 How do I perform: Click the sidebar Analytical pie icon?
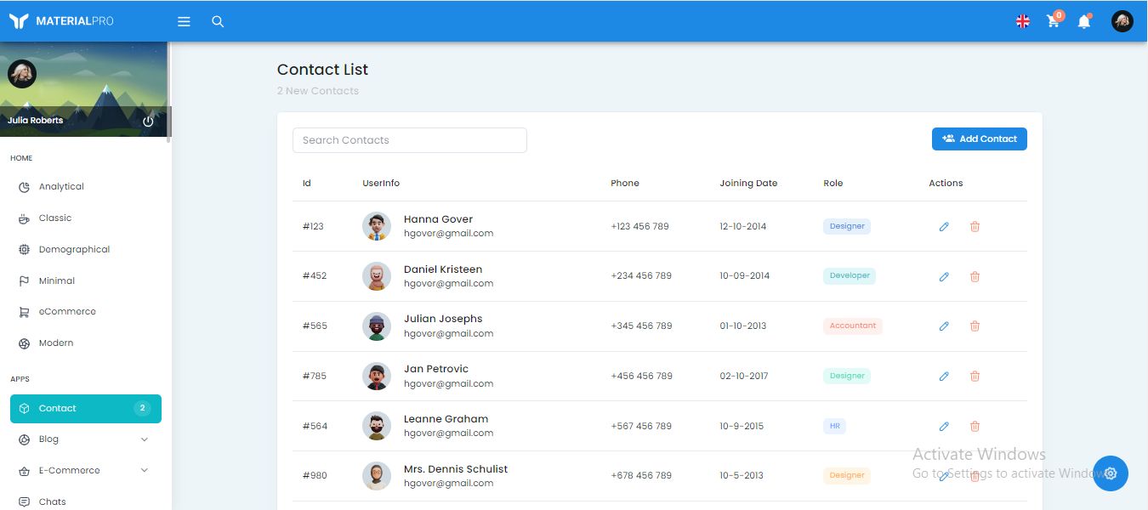(x=24, y=187)
